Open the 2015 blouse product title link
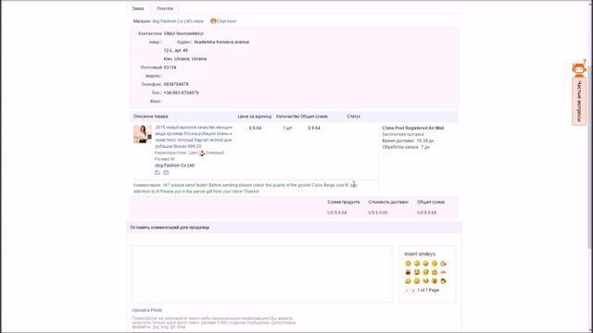This screenshot has height=333, width=593. pos(194,137)
